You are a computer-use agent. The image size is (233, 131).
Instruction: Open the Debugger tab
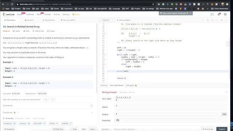click(131, 86)
